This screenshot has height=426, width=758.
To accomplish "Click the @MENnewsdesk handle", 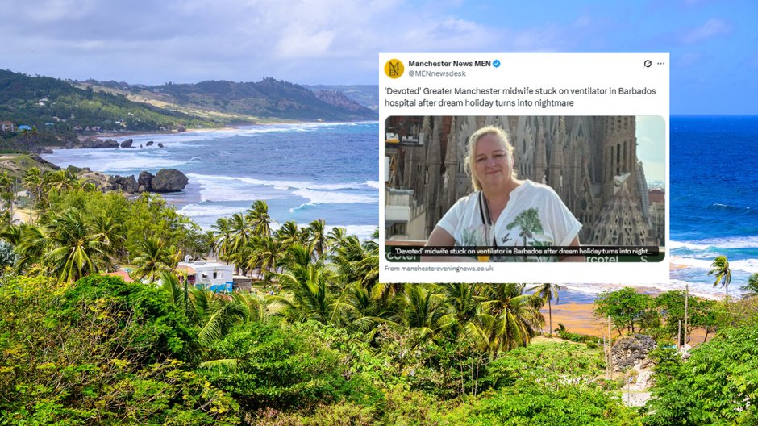I will pyautogui.click(x=437, y=73).
